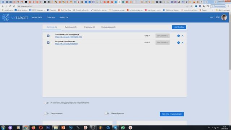Viewport: 231px width, 130px height.
Task: Click СКАЧАТЬ ПРИЛОЖЕНИЕ button
Action: pyautogui.click(x=172, y=114)
